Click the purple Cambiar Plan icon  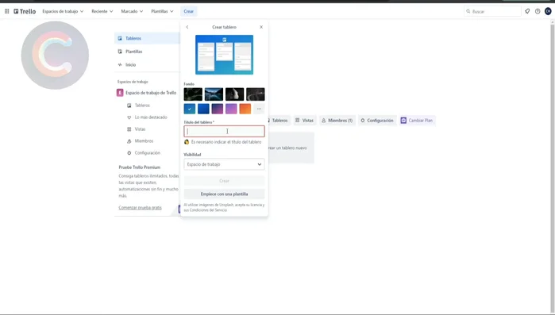click(x=403, y=121)
